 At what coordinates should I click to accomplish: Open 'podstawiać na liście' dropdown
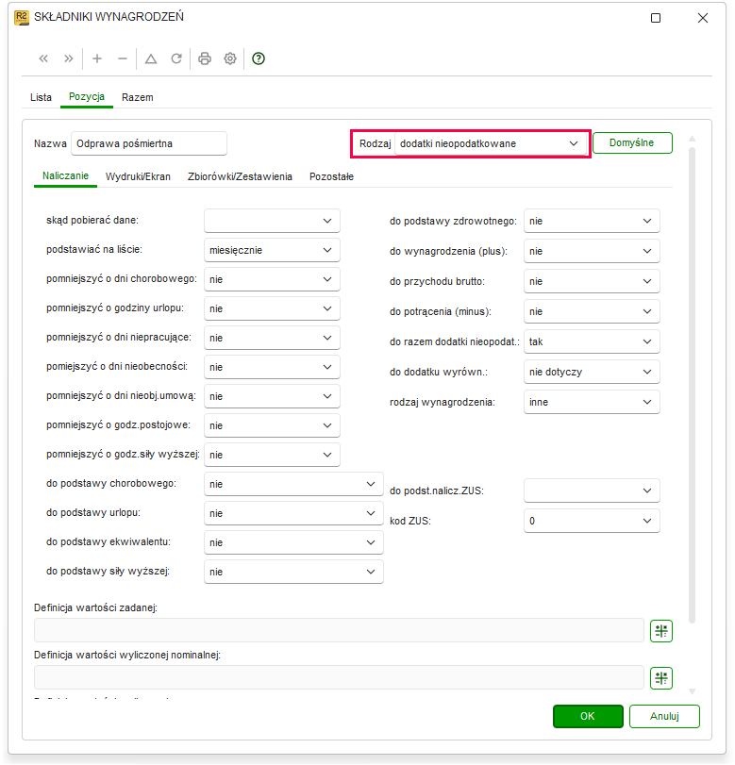click(x=272, y=250)
